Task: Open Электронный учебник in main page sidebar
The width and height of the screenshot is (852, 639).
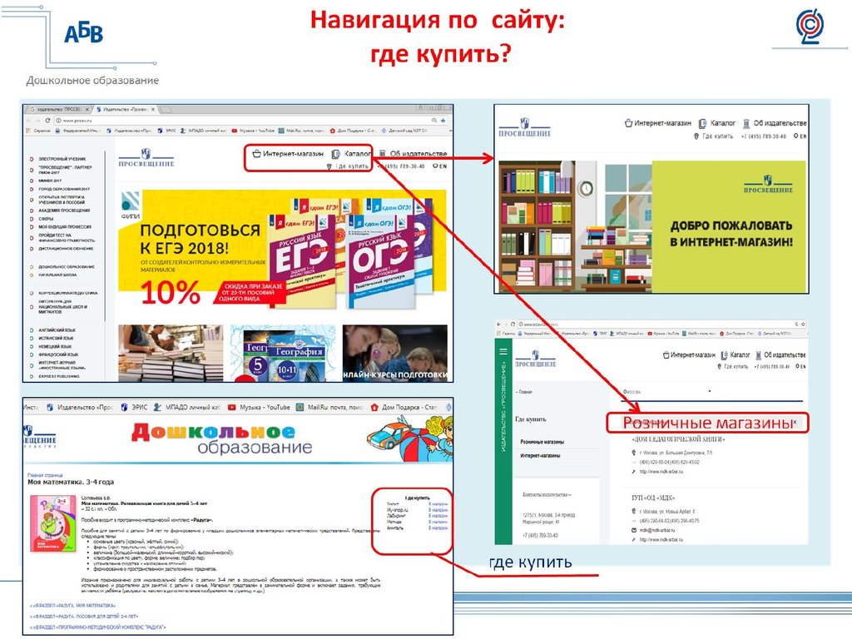Action: tap(62, 159)
